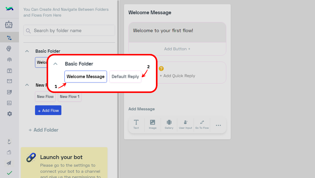Click the Launch your bot heading
The height and width of the screenshot is (178, 315).
(61, 157)
